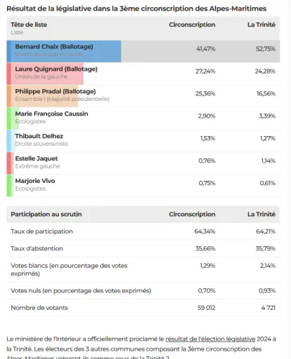
Task: Click the page title about 3ème circonscription
Action: pos(137,8)
